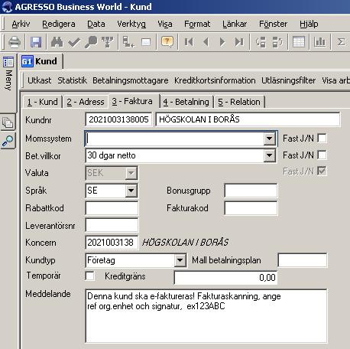
Task: Click the Save floppy disk icon
Action: [x=36, y=42]
